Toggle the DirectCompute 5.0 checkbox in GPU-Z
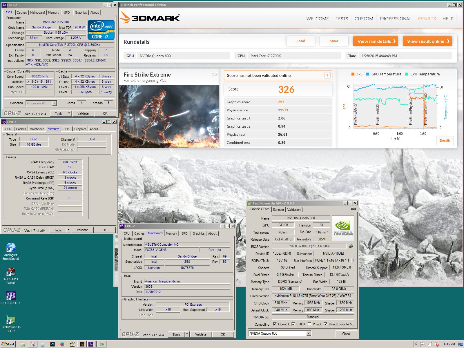The image size is (464, 348). pyautogui.click(x=325, y=324)
